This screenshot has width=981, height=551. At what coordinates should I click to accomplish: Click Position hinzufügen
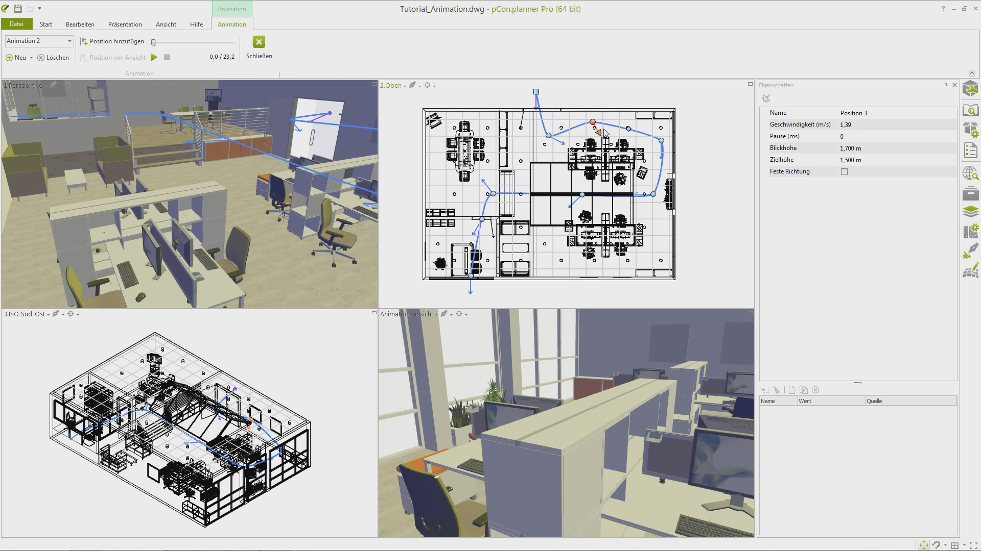tap(112, 41)
